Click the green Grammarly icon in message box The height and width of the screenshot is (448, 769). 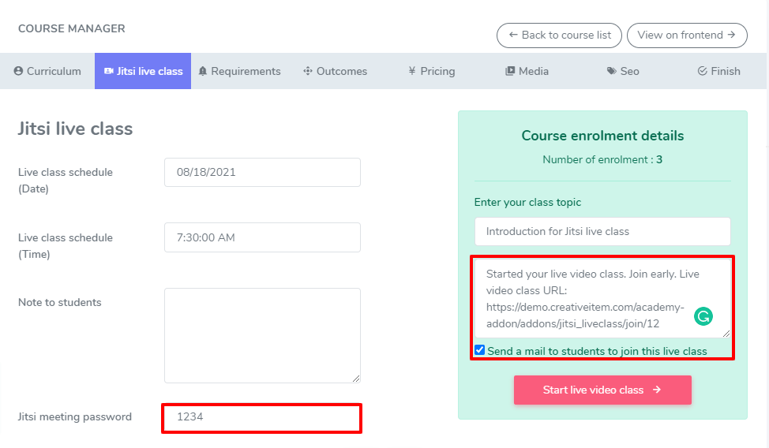703,316
